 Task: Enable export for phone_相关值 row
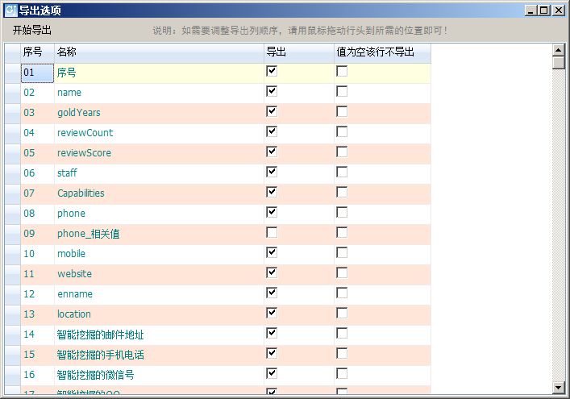click(272, 232)
